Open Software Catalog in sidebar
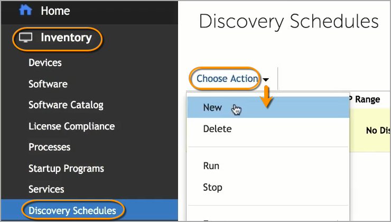The width and height of the screenshot is (391, 222). 66,105
